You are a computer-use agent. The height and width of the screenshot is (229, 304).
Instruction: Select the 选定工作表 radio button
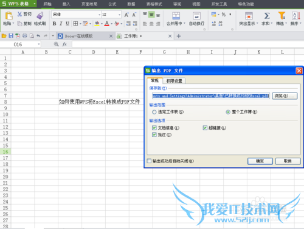click(x=154, y=112)
